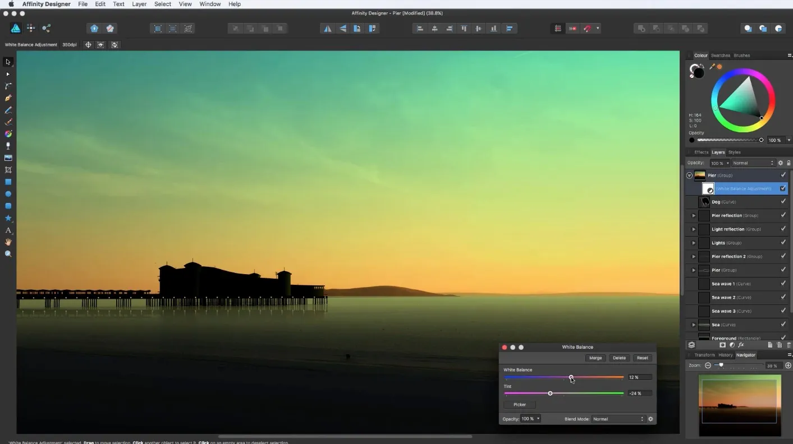Select the Vector Crop tool
Image resolution: width=793 pixels, height=444 pixels.
[x=8, y=170]
